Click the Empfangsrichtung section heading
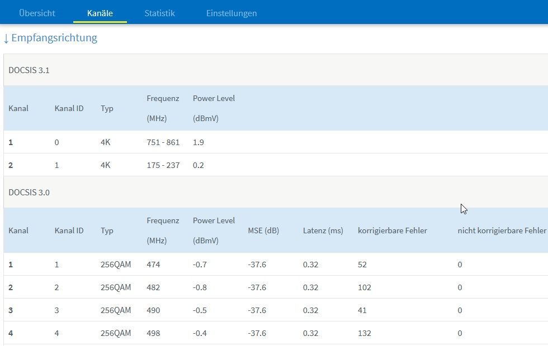This screenshot has height=346, width=548. coord(54,38)
